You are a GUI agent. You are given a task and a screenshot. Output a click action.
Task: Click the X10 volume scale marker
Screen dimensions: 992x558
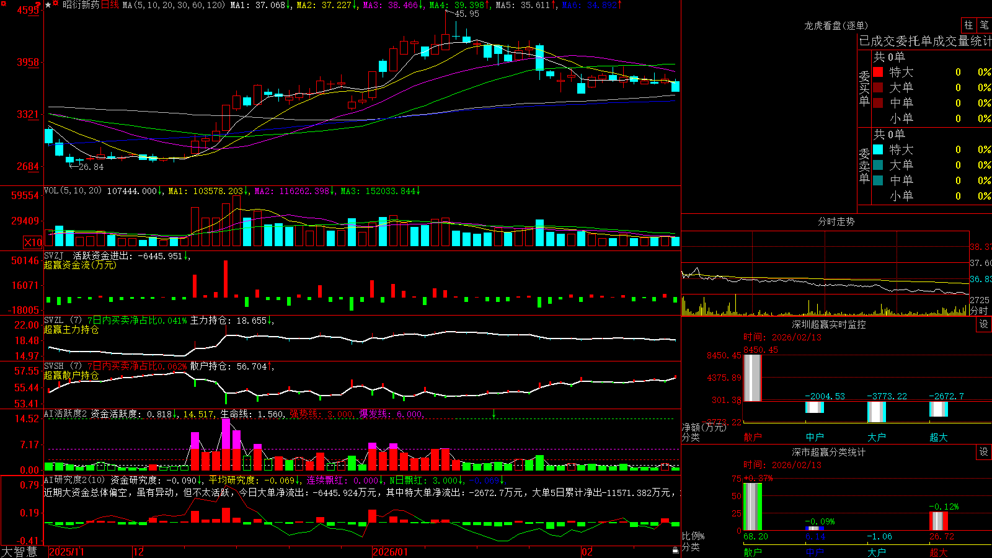33,242
